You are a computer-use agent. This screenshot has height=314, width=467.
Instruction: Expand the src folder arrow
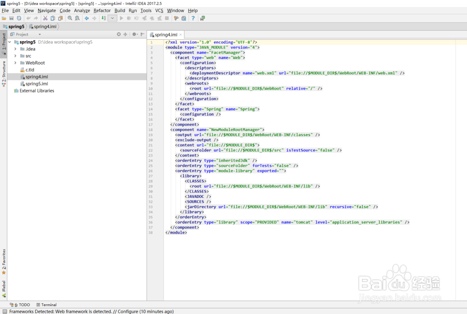click(x=15, y=56)
